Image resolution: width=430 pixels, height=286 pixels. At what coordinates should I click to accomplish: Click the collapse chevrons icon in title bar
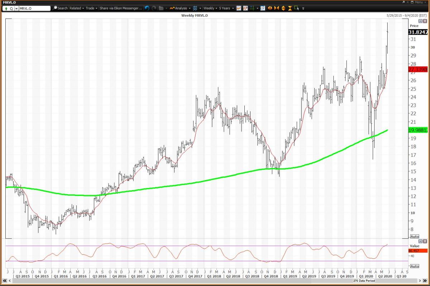click(408, 2)
